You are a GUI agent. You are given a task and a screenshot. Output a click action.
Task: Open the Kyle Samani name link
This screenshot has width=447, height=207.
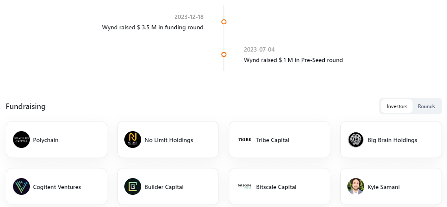[384, 187]
